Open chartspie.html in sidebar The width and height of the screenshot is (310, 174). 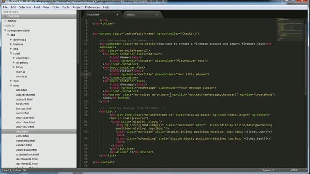tap(25, 127)
